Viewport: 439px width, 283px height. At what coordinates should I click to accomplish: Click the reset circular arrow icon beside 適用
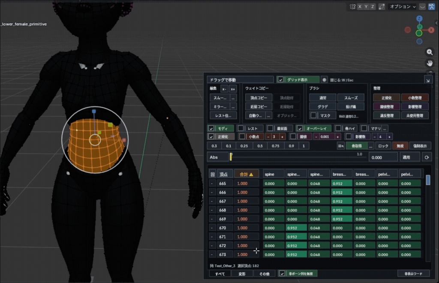tap(427, 157)
